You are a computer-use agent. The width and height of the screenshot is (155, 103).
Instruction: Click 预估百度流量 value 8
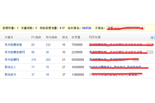(x=60, y=28)
